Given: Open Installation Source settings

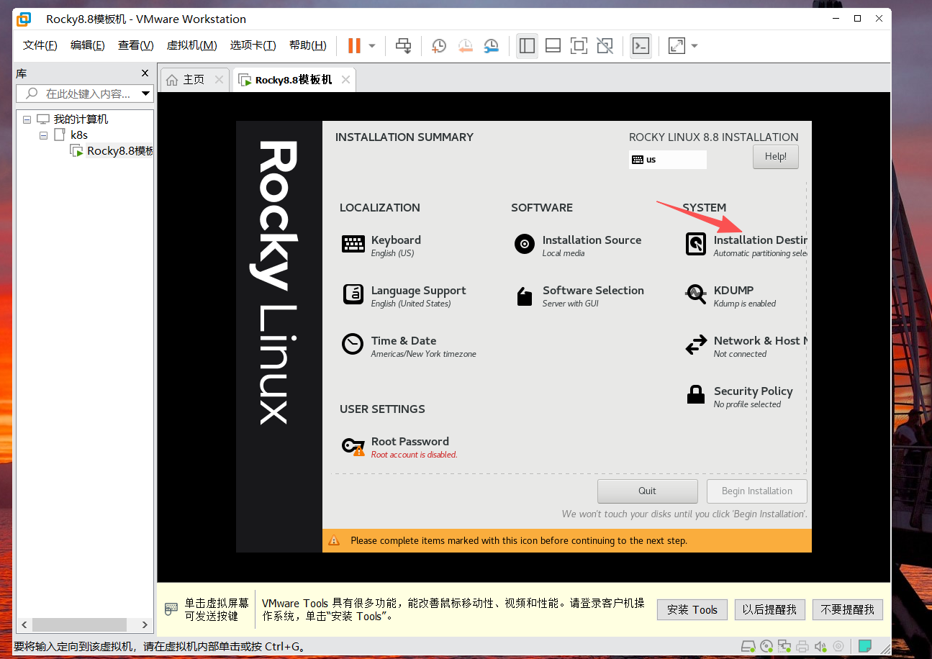Looking at the screenshot, I should pyautogui.click(x=577, y=245).
